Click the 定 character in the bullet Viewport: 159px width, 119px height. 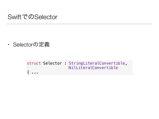[42, 44]
